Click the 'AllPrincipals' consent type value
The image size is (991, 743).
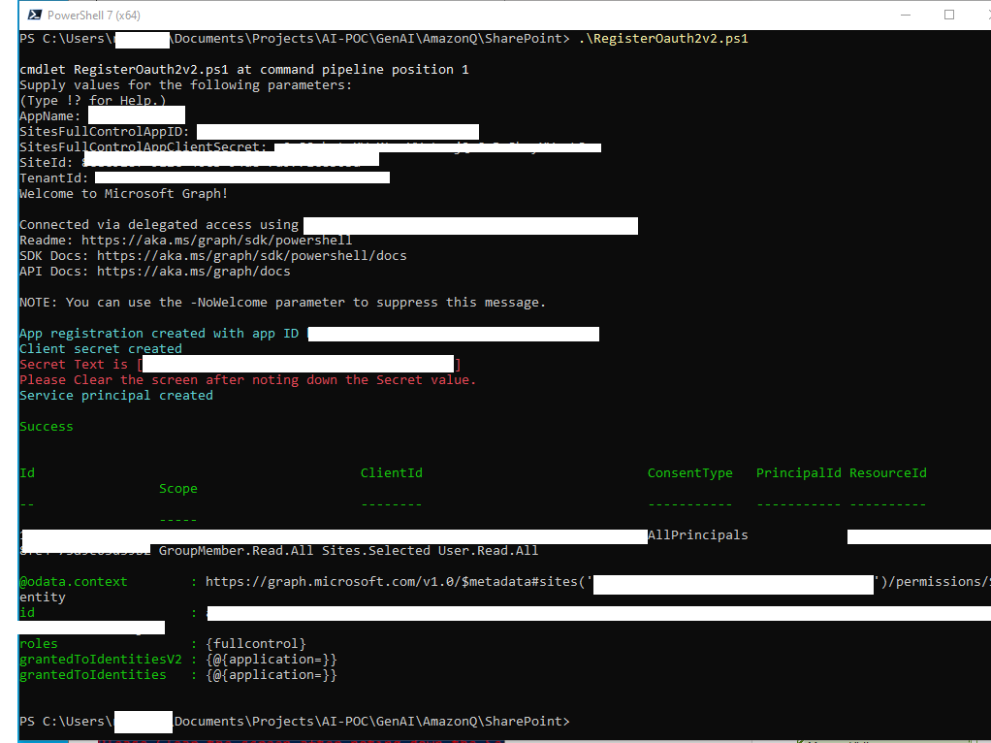(698, 535)
